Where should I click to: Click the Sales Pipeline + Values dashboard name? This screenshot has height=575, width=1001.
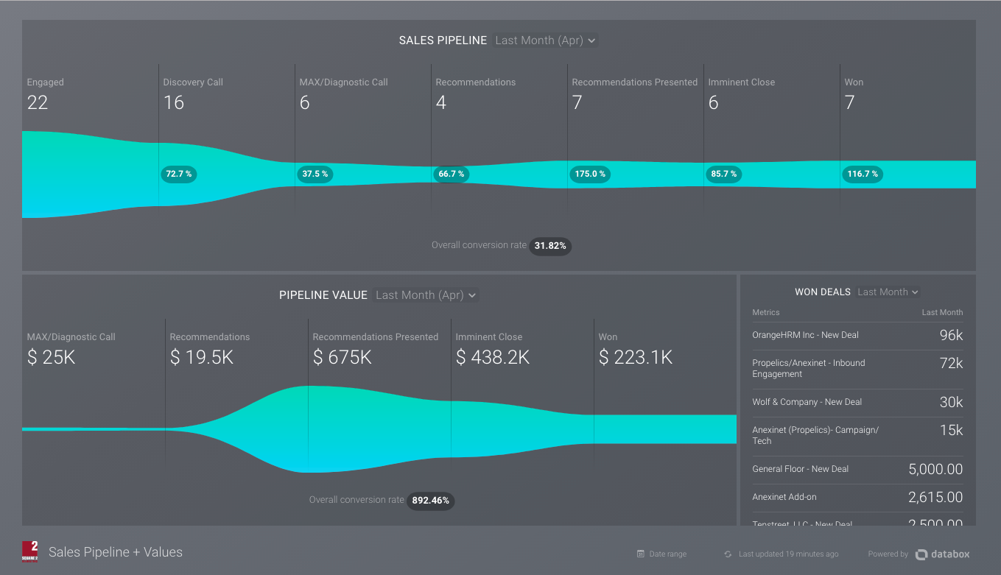click(x=116, y=552)
